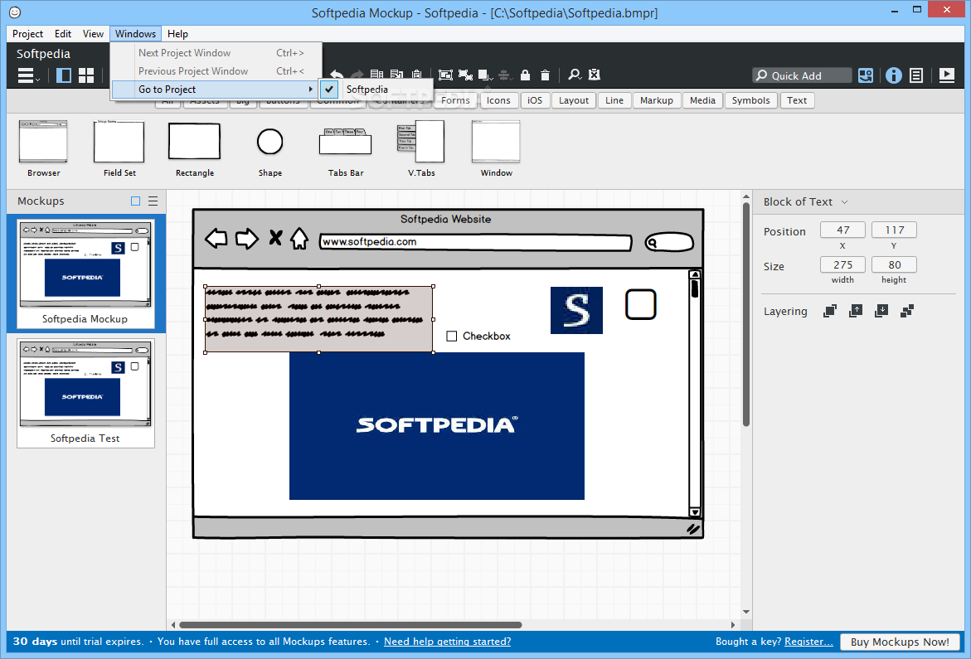The height and width of the screenshot is (659, 971).
Task: Click the Cut icon in toolbar
Action: pos(397,75)
